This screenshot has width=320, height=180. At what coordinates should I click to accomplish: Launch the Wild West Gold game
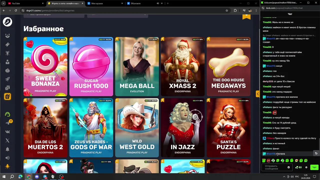coord(137,128)
